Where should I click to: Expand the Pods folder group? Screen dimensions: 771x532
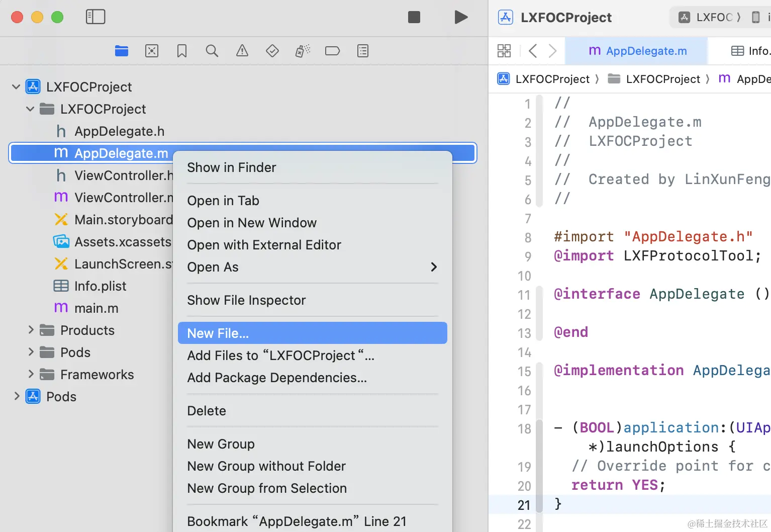31,352
